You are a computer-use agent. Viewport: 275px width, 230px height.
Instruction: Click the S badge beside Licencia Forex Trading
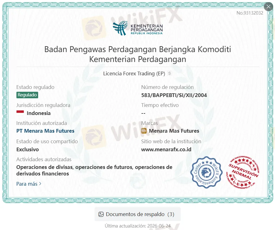[169, 73]
